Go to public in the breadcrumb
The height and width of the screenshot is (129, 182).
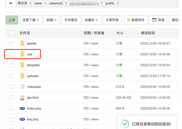(110, 3)
